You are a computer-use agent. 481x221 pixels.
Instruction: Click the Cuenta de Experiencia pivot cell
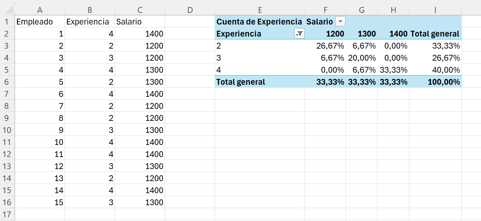tap(260, 22)
